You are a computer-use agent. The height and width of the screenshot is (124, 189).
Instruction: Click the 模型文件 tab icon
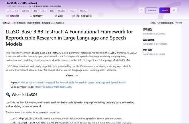(x=31, y=16)
